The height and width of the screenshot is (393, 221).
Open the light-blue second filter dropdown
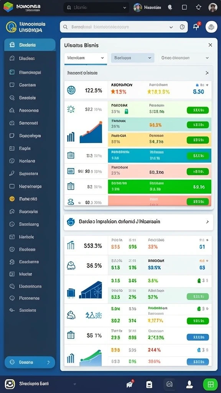[x=132, y=58]
